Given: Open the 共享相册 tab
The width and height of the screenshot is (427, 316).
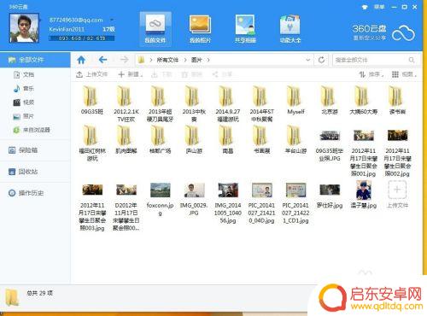Looking at the screenshot, I should [x=245, y=29].
